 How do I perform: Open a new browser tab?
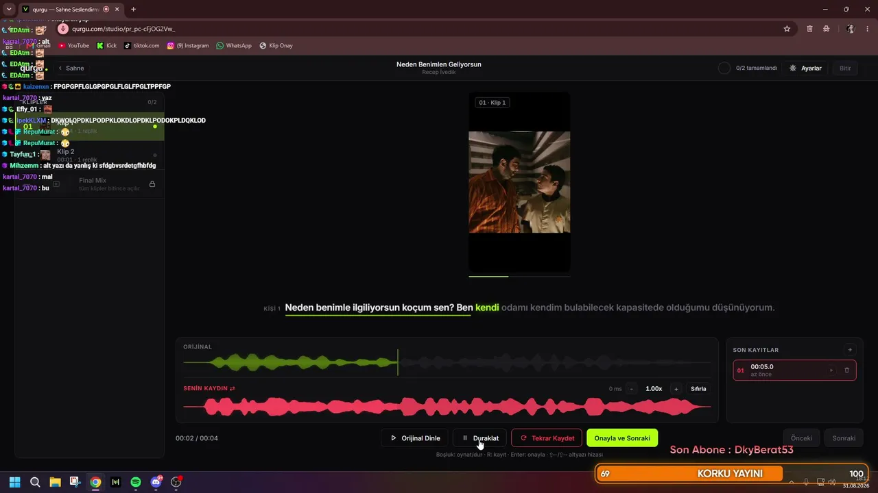(133, 10)
